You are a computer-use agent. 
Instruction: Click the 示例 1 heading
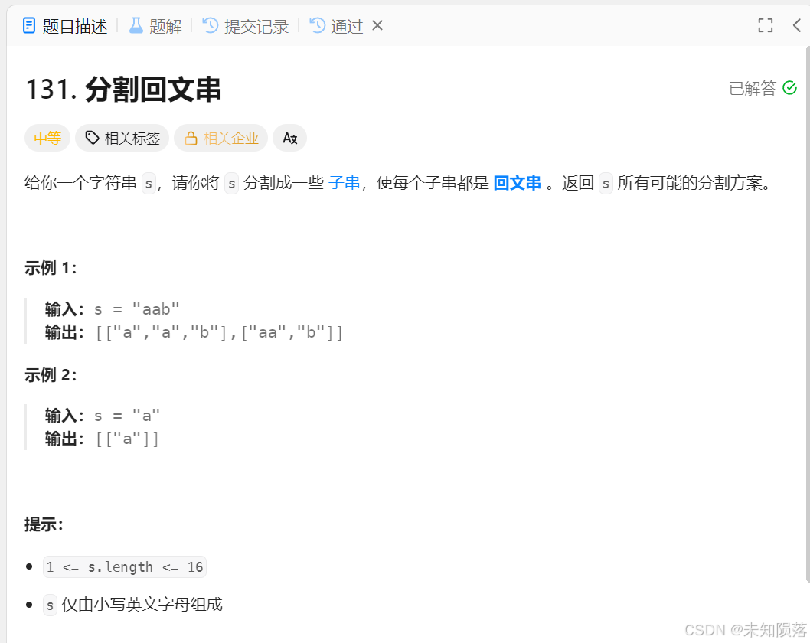[x=50, y=267]
